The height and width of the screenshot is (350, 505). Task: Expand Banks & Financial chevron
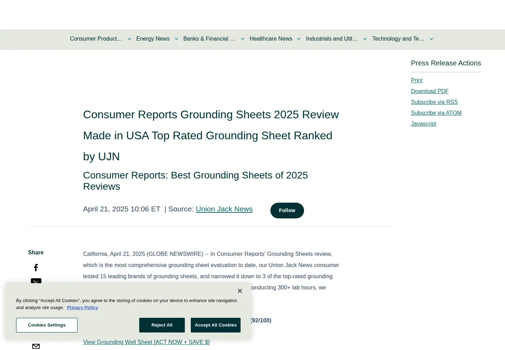[x=242, y=39]
